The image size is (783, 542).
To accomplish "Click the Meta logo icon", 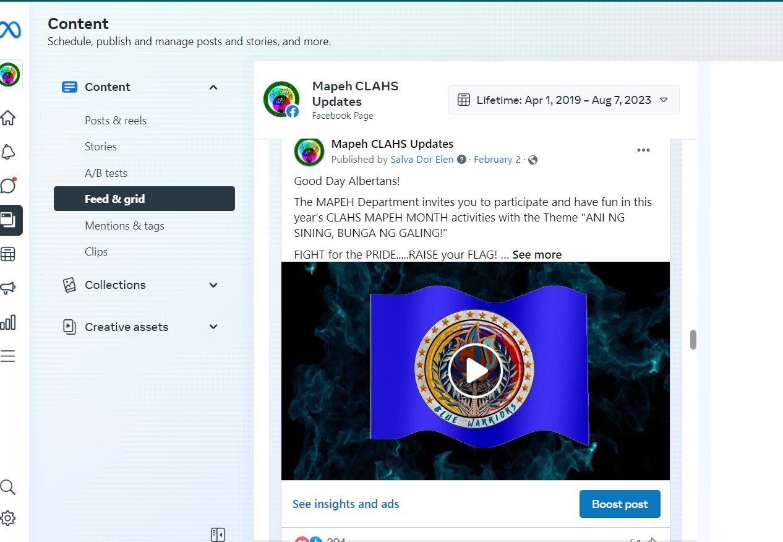I will coord(10,30).
